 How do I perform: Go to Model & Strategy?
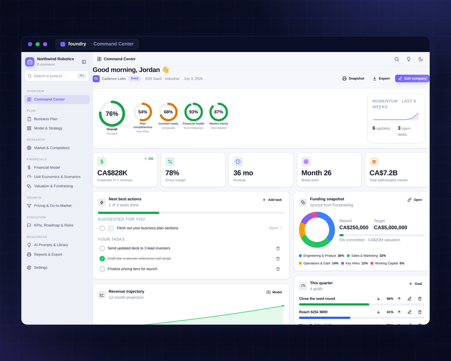click(x=57, y=129)
